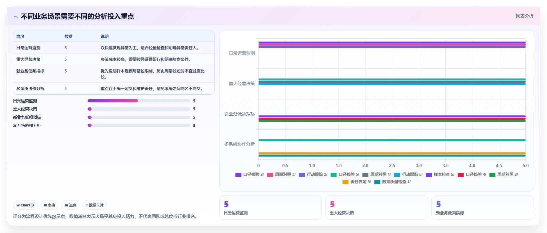
Task: Toggle legend item 口径核验 2/ with purple swatch
Action: click(250, 175)
